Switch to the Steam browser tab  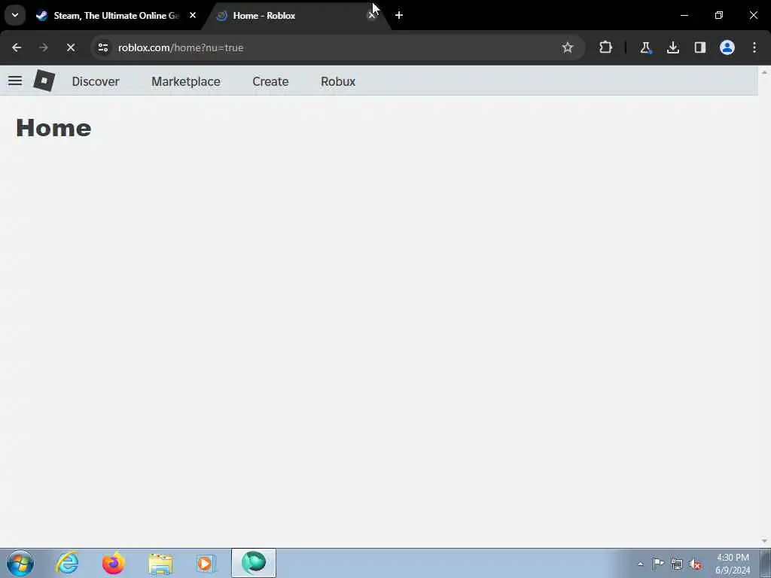click(x=115, y=15)
